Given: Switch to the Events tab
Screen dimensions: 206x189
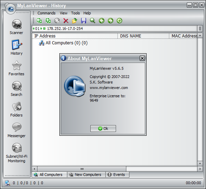Looking at the screenshot, I should pyautogui.click(x=117, y=175).
